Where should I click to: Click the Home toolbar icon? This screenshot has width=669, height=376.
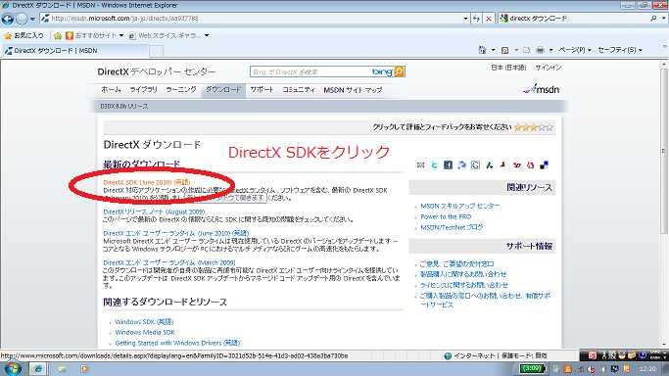pos(482,50)
